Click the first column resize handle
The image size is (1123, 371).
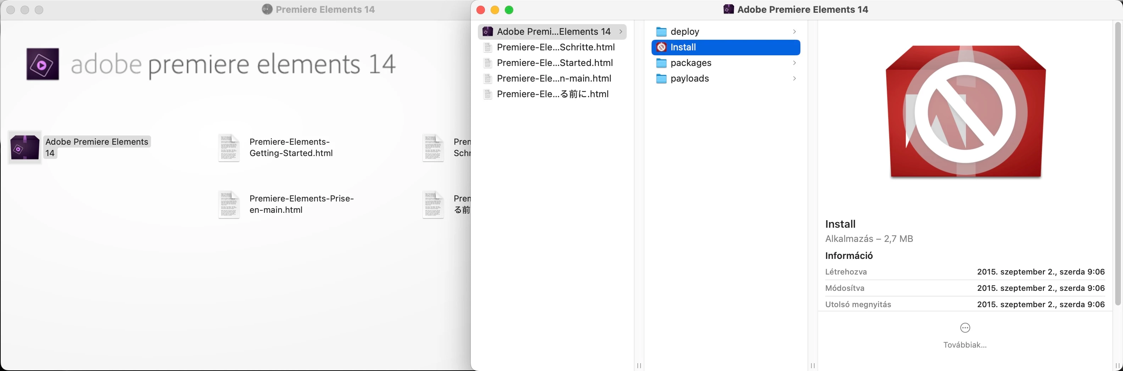coord(639,366)
